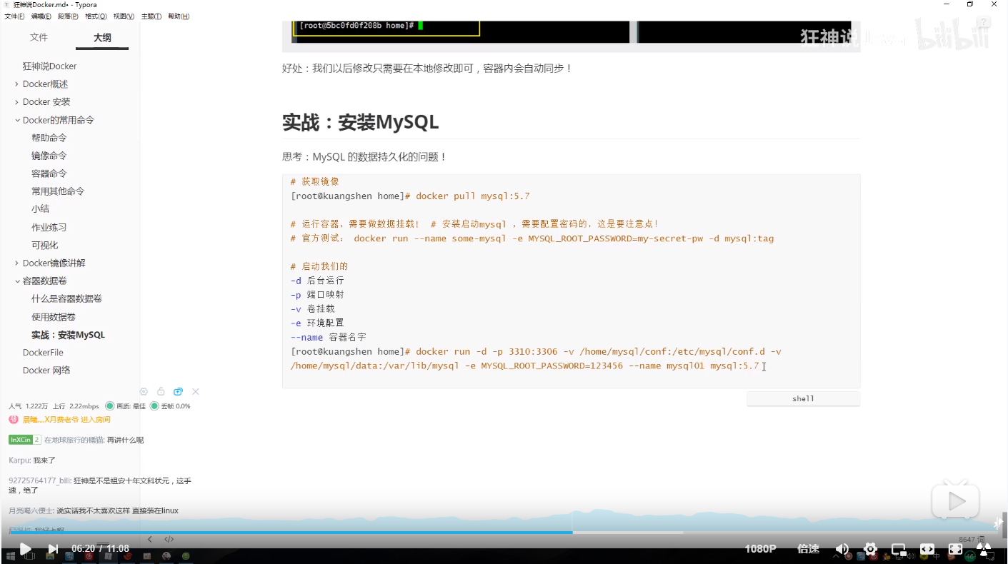Edit the shell code language field
The image size is (1008, 564).
tap(803, 399)
